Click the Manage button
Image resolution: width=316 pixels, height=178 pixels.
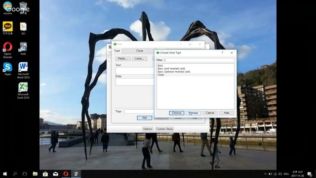click(193, 113)
